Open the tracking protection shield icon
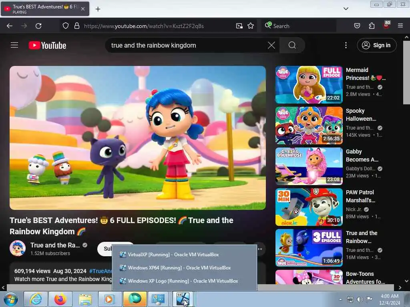The height and width of the screenshot is (307, 410). click(66, 26)
